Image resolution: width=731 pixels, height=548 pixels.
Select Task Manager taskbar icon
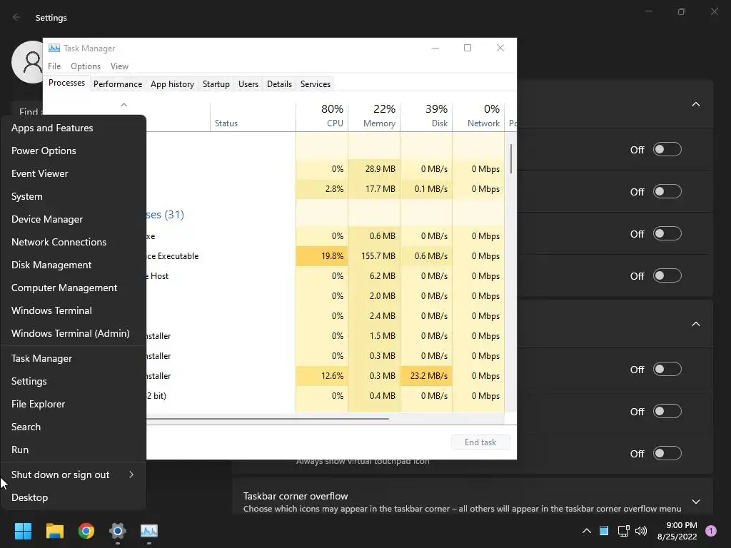tap(149, 531)
